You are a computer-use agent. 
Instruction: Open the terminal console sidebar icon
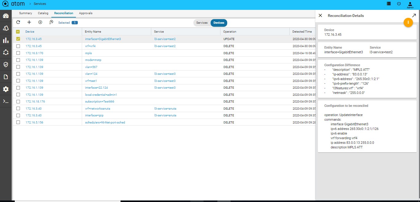pyautogui.click(x=6, y=101)
